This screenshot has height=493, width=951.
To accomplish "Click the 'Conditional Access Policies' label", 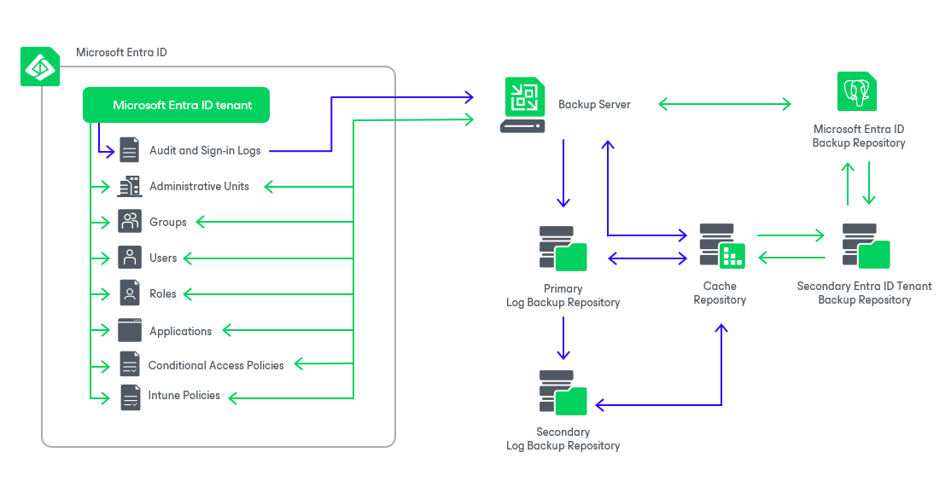I will 216,365.
